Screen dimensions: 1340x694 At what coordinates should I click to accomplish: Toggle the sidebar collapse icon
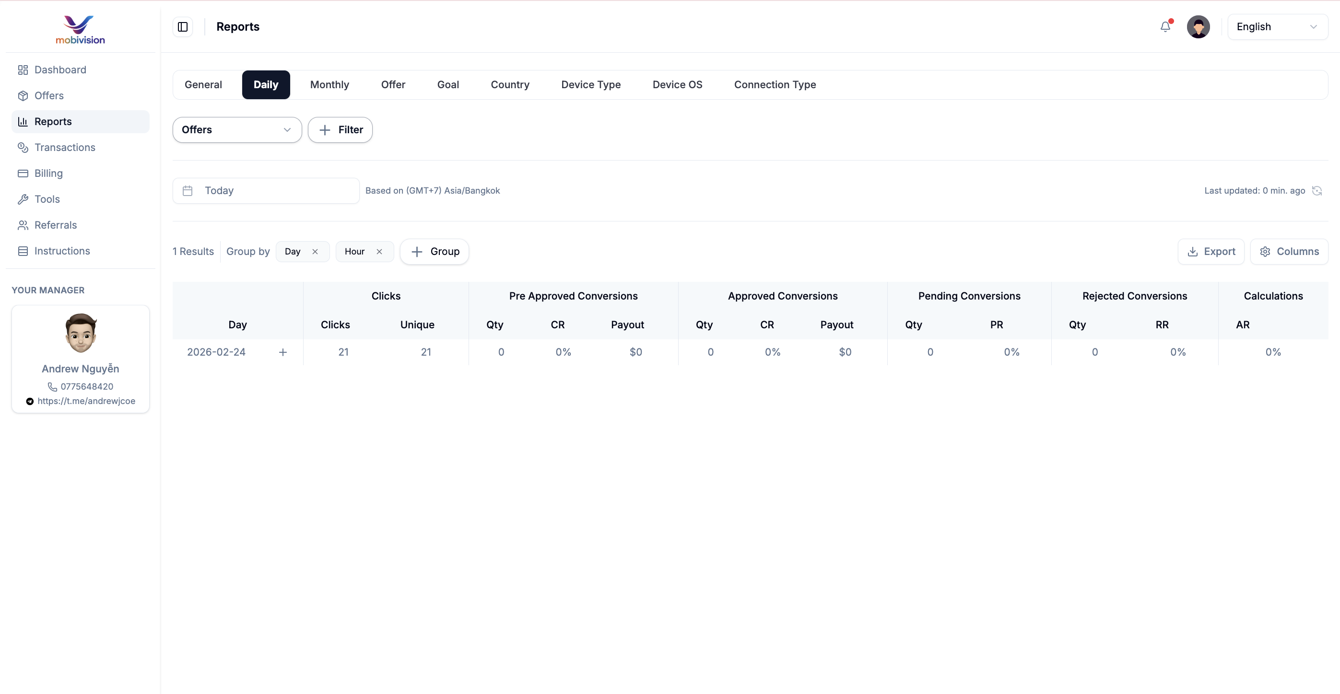coord(183,26)
